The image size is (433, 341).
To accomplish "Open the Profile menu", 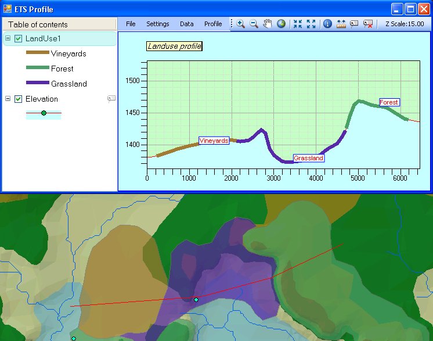I will tap(213, 24).
